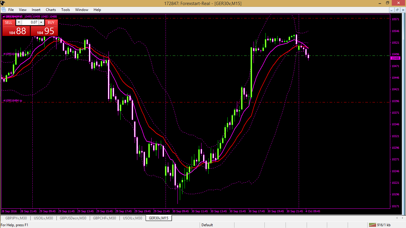Click the take profit line label #109516484 tp
406x228 pixels.
[13, 101]
